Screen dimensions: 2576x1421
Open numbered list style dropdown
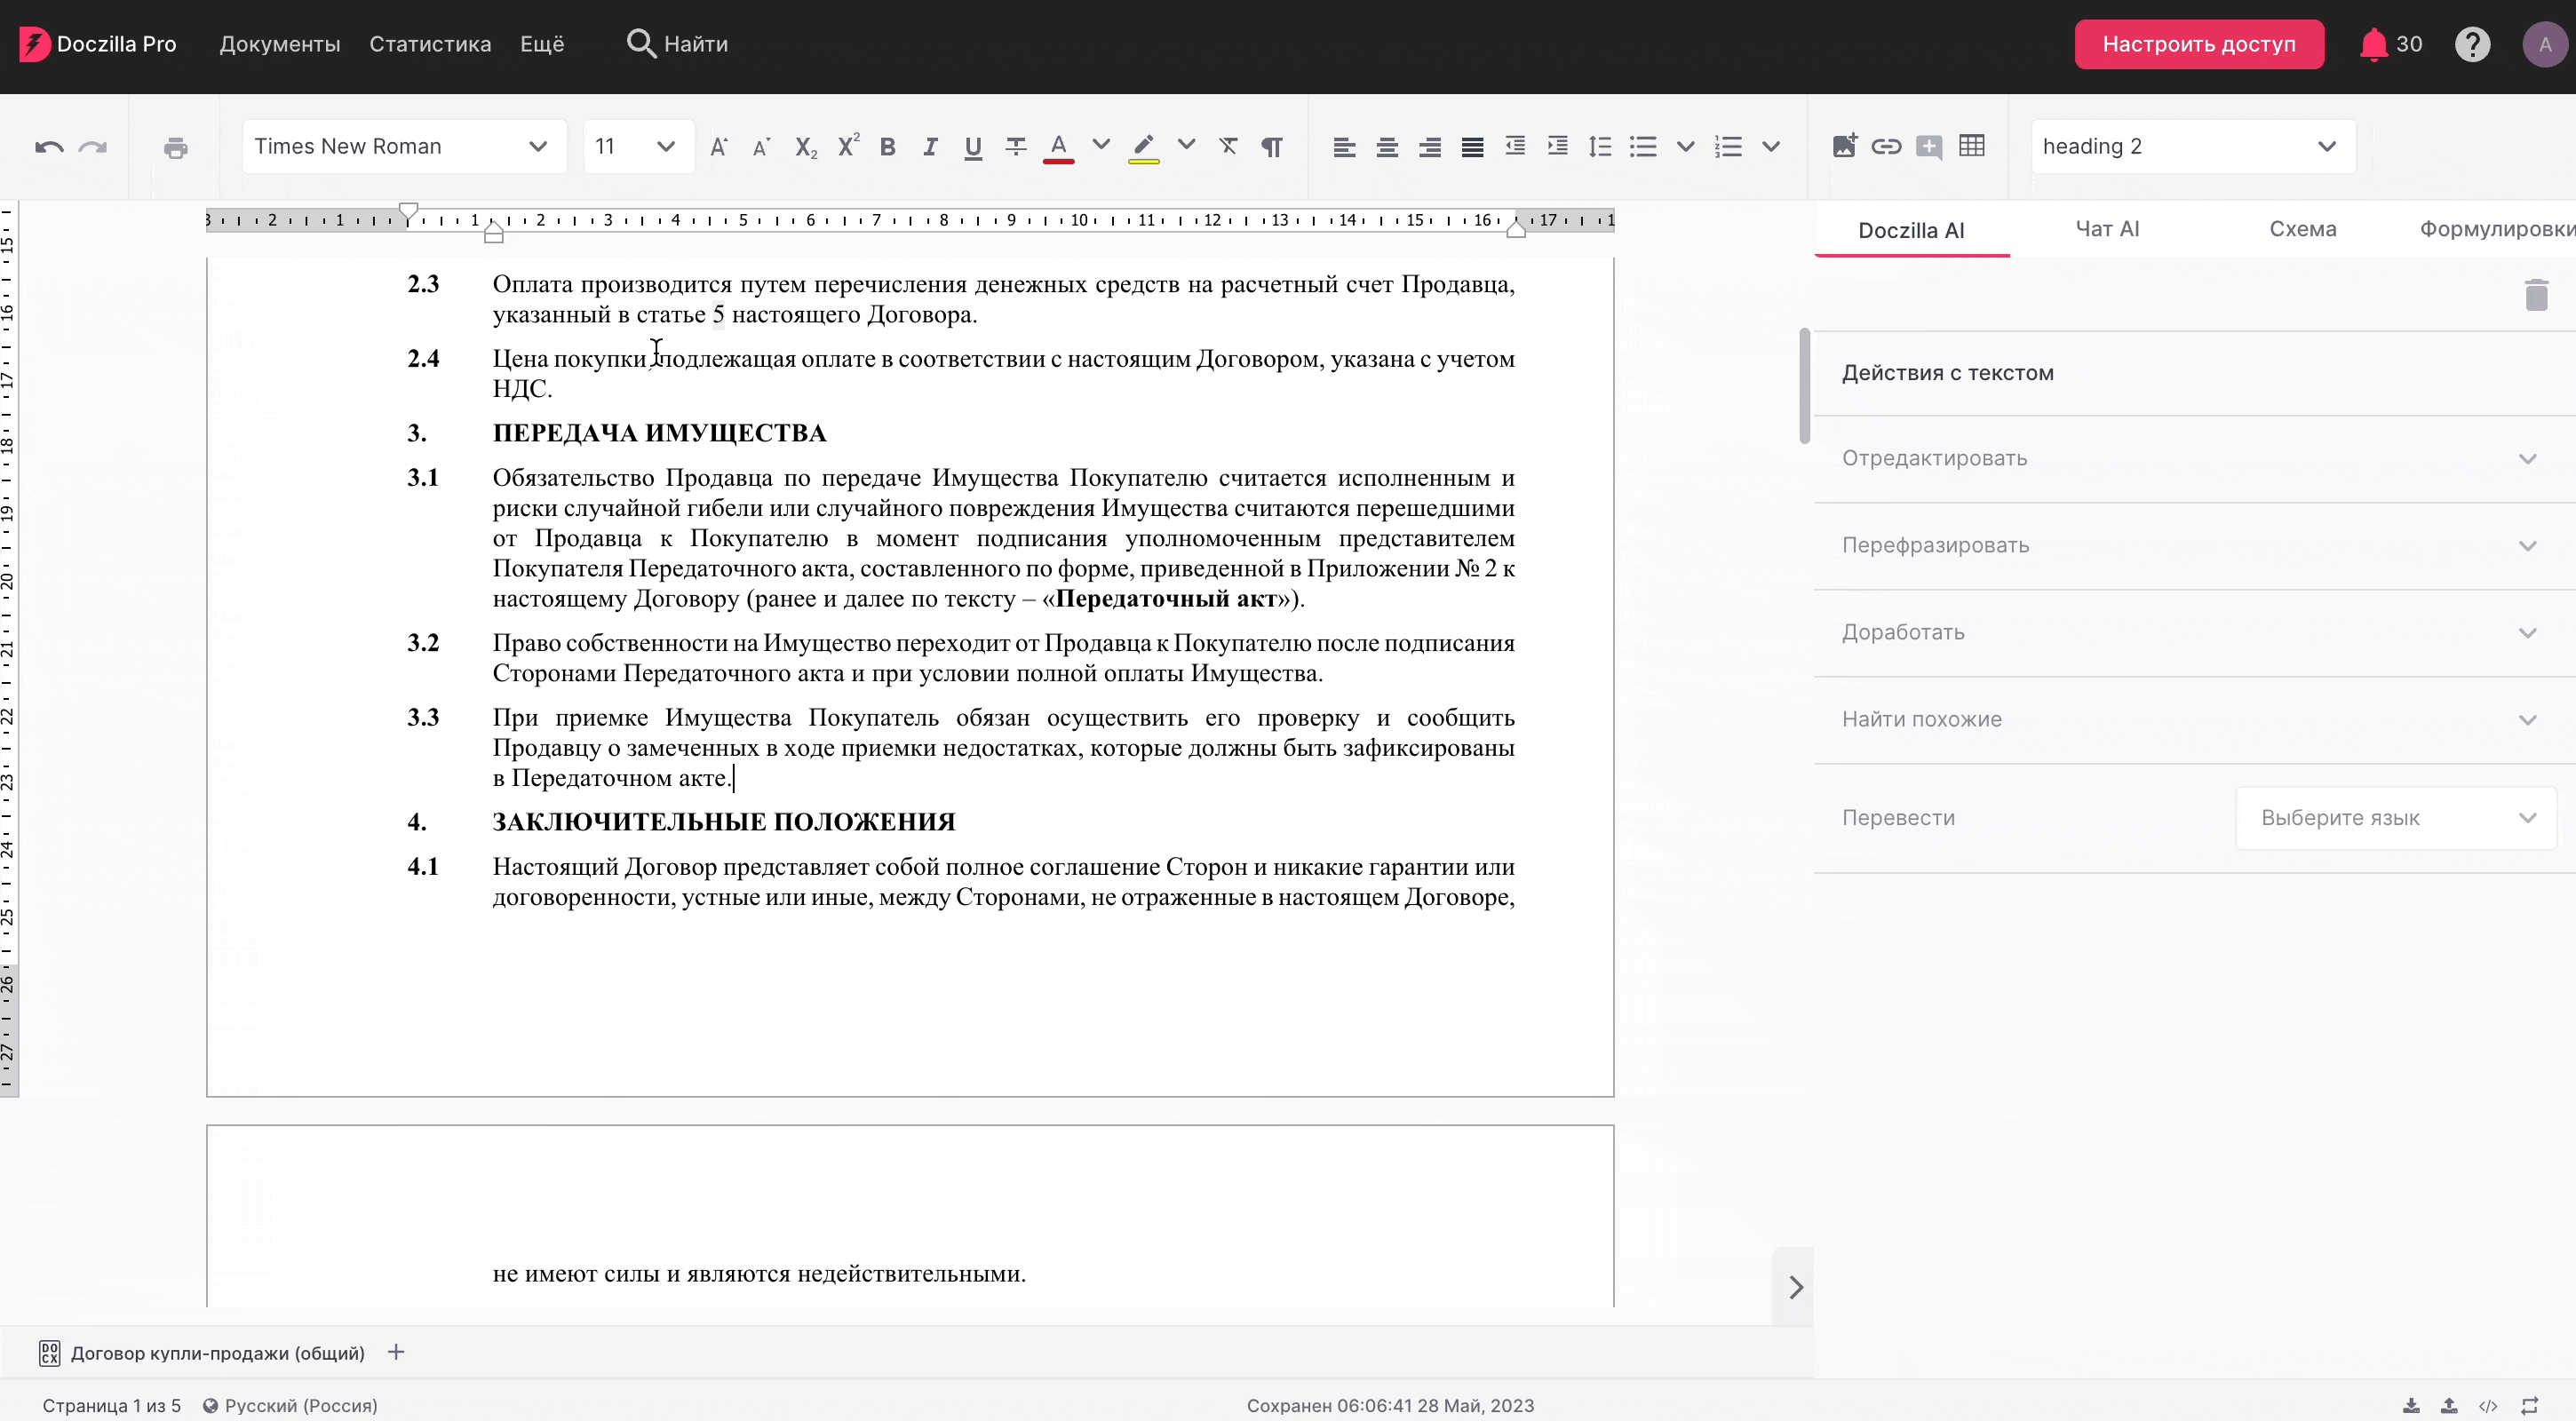click(1771, 147)
